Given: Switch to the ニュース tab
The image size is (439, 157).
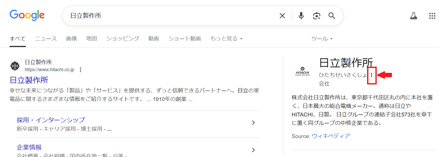Looking at the screenshot, I should click(x=46, y=38).
